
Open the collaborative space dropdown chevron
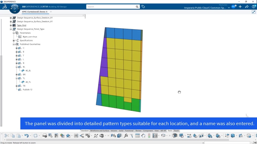tap(229, 8)
